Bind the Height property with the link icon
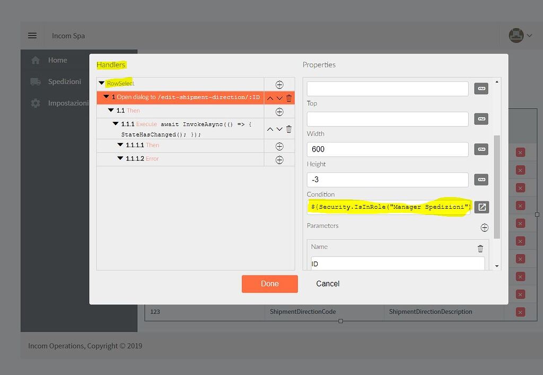 (x=481, y=179)
